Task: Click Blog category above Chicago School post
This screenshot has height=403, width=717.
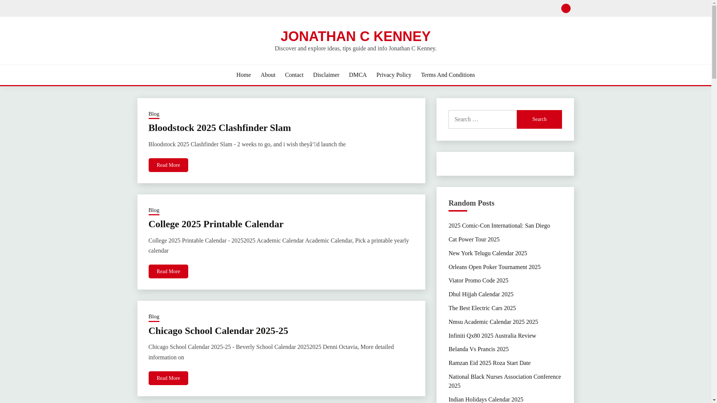Action: click(154, 317)
